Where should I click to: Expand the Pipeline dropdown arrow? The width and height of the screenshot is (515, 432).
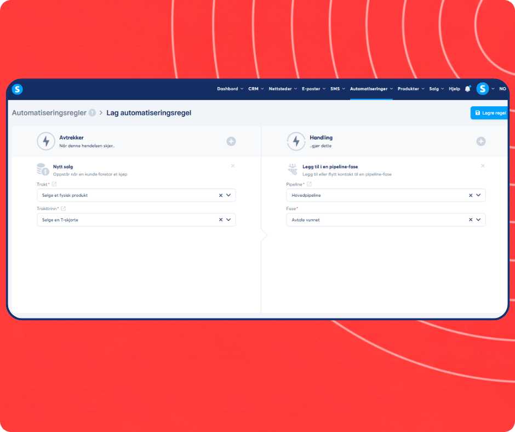point(478,195)
